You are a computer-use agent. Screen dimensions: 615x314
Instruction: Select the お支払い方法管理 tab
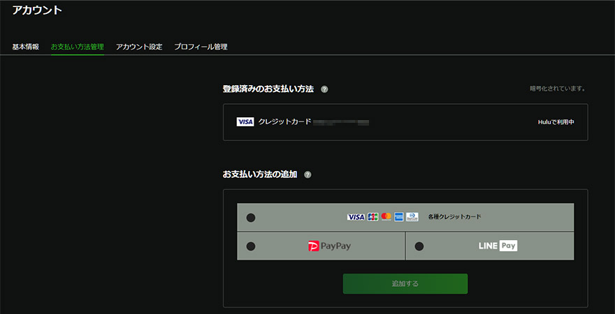[78, 47]
